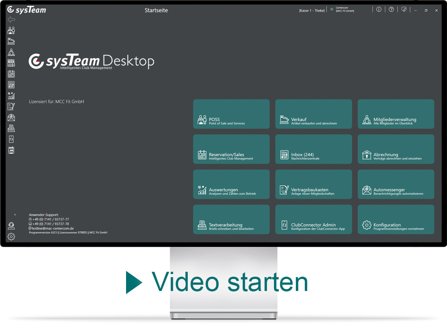Open the Auswertungen tile
Image resolution: width=447 pixels, height=324 pixels.
231,184
